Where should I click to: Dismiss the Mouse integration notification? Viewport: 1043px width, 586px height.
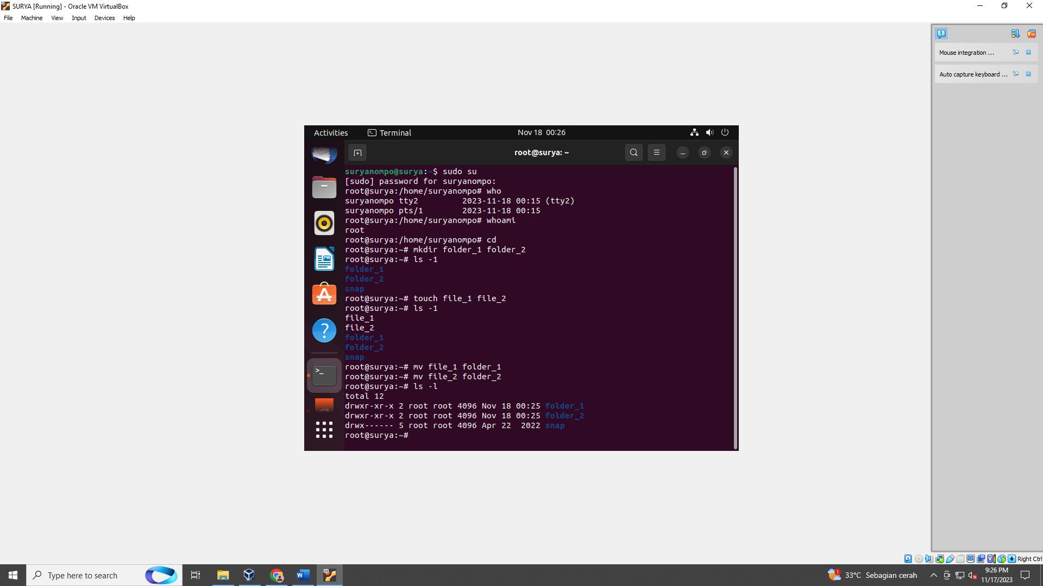tap(1028, 53)
